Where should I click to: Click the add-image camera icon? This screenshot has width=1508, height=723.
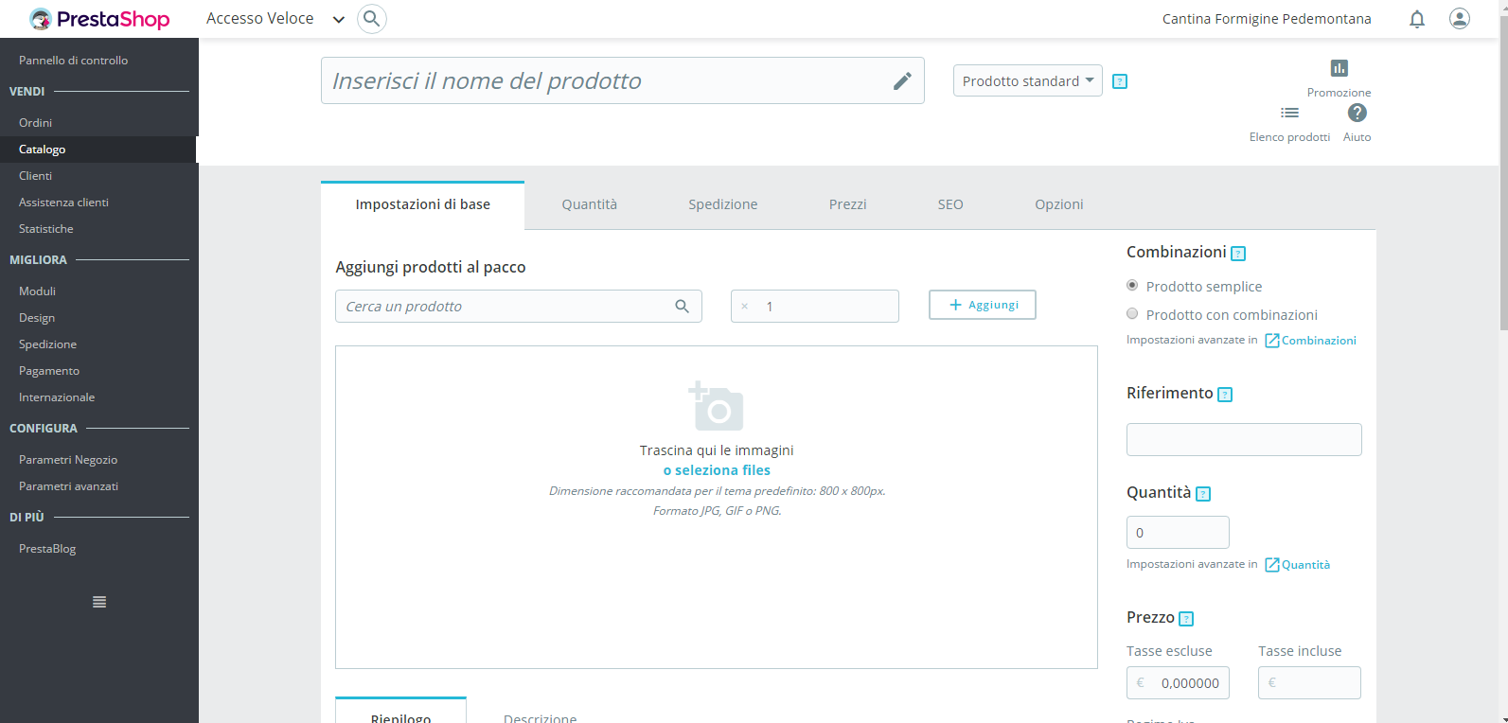[716, 406]
